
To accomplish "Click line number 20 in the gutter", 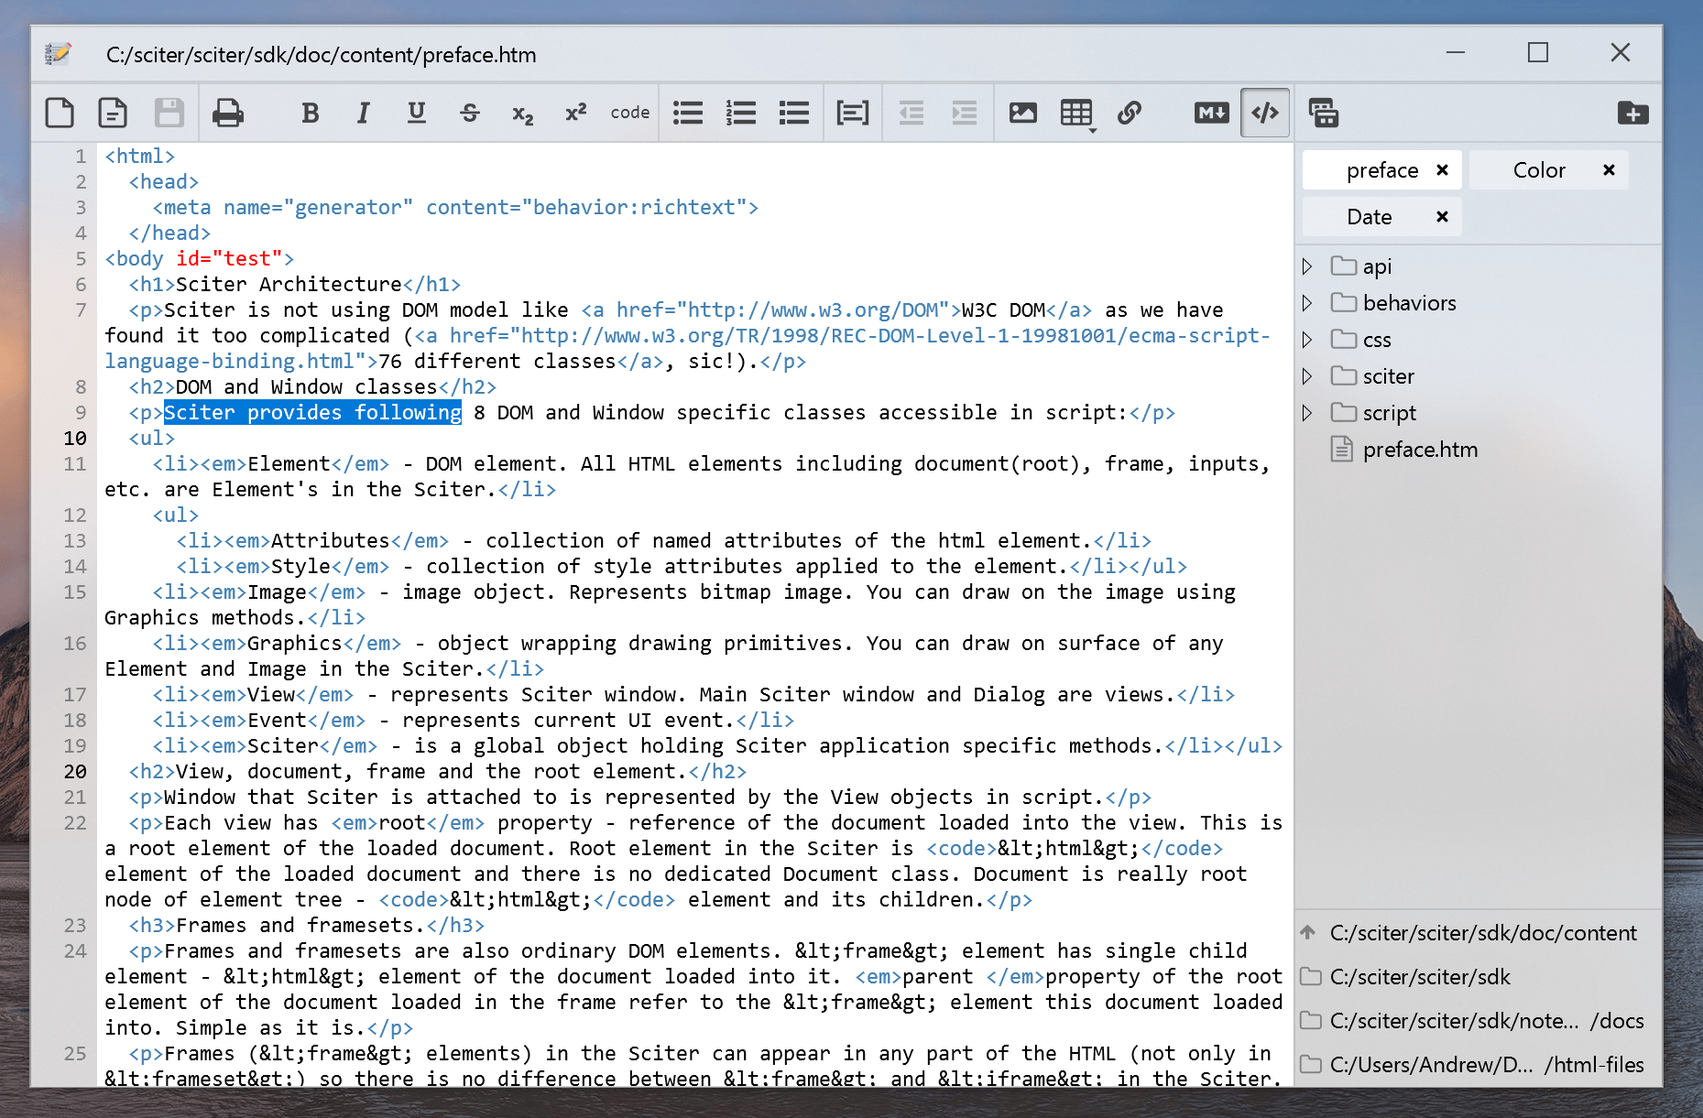I will coord(75,772).
